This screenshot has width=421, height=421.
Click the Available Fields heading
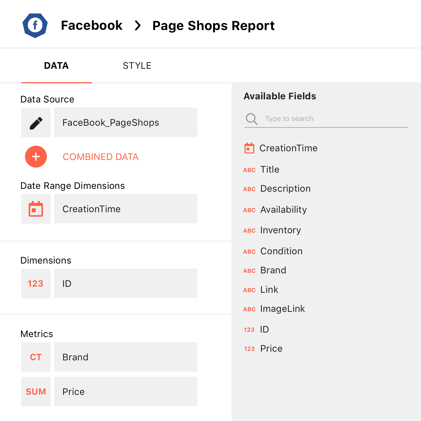tap(280, 96)
